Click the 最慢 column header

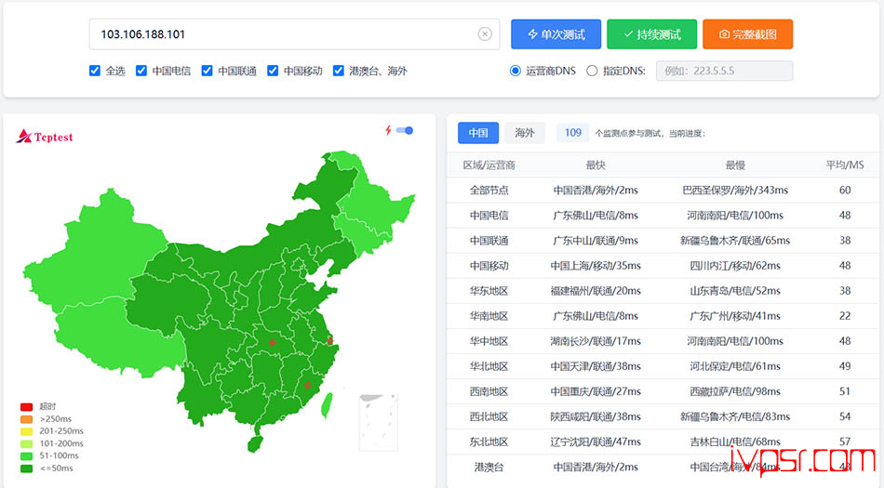click(x=735, y=165)
